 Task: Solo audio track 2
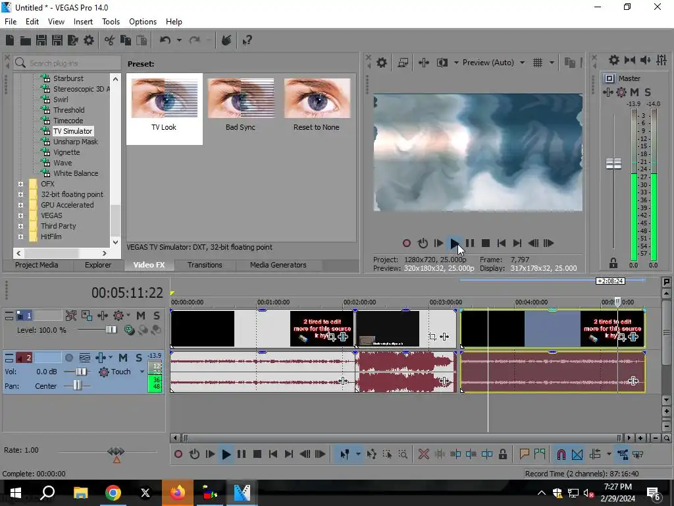click(x=138, y=358)
